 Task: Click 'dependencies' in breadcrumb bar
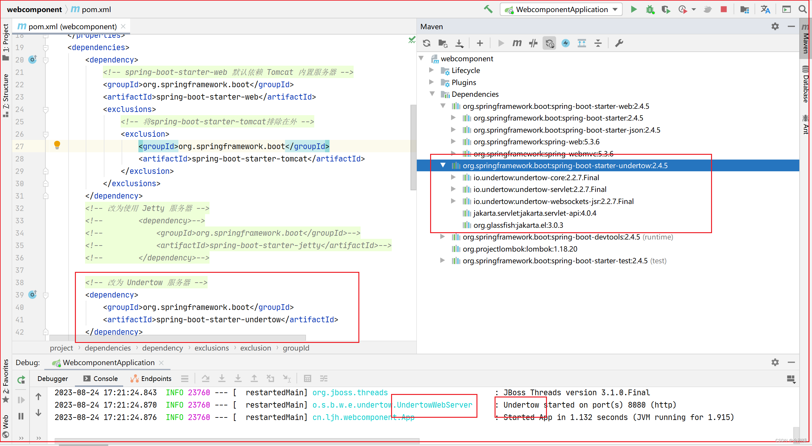108,348
